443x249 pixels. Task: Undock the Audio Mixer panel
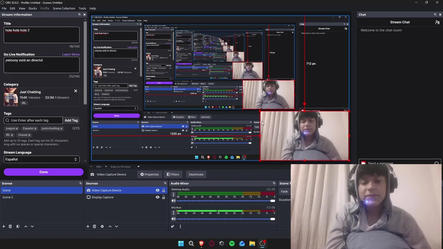(274, 183)
